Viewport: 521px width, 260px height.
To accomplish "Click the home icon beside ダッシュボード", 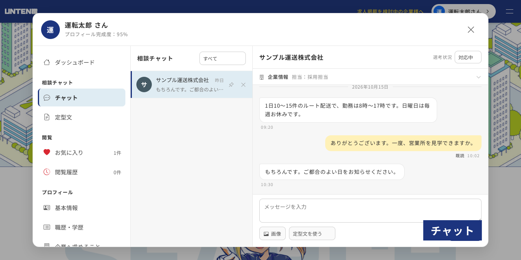I will coord(47,62).
